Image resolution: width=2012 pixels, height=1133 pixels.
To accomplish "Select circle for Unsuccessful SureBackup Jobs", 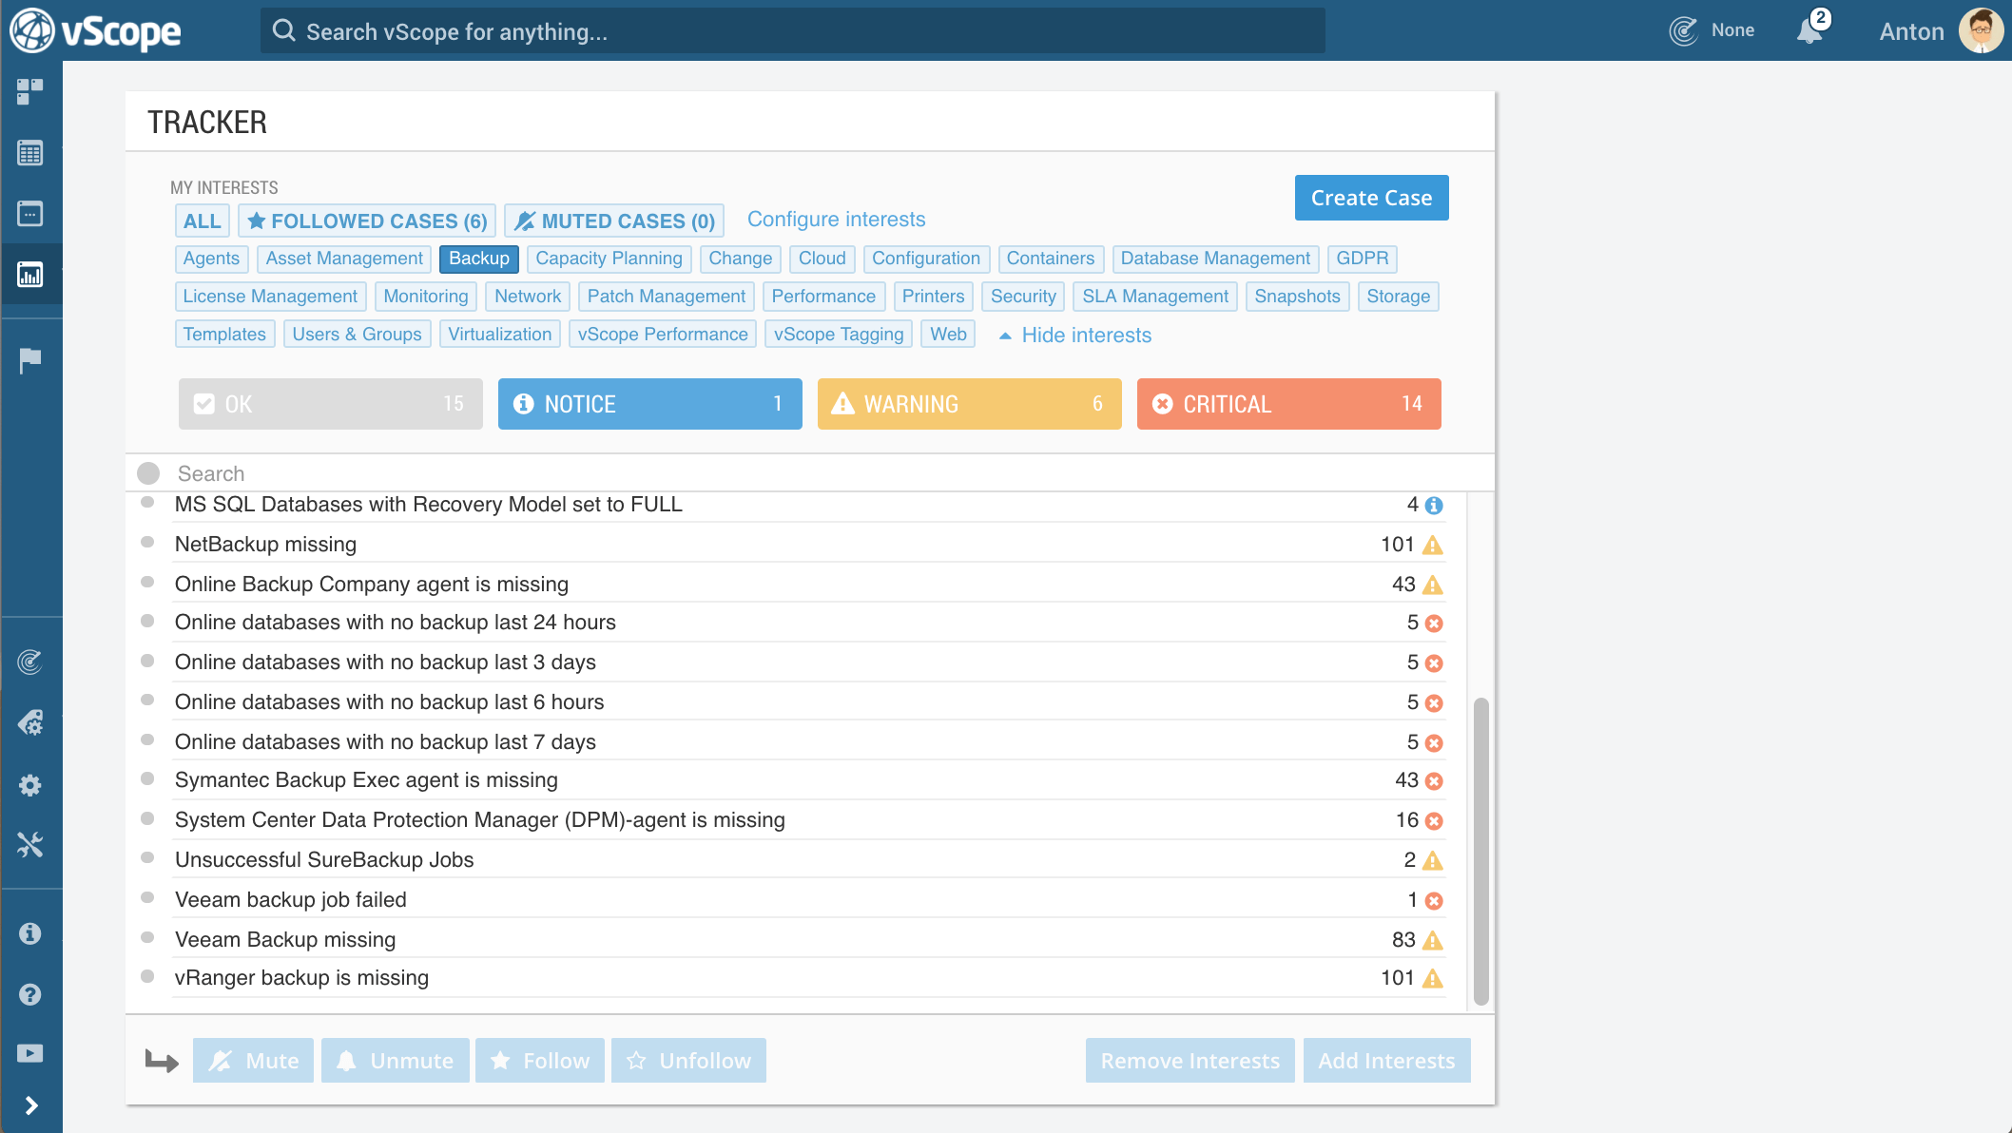I will 147,858.
